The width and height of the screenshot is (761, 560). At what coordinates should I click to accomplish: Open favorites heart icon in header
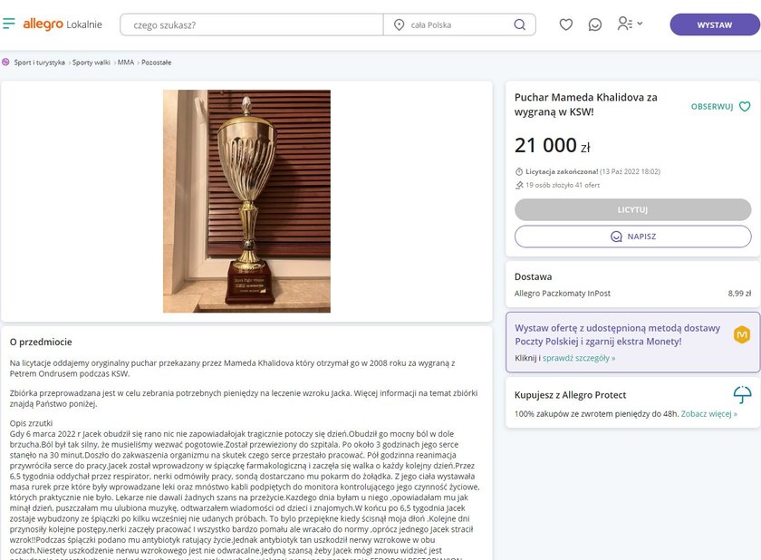[566, 24]
